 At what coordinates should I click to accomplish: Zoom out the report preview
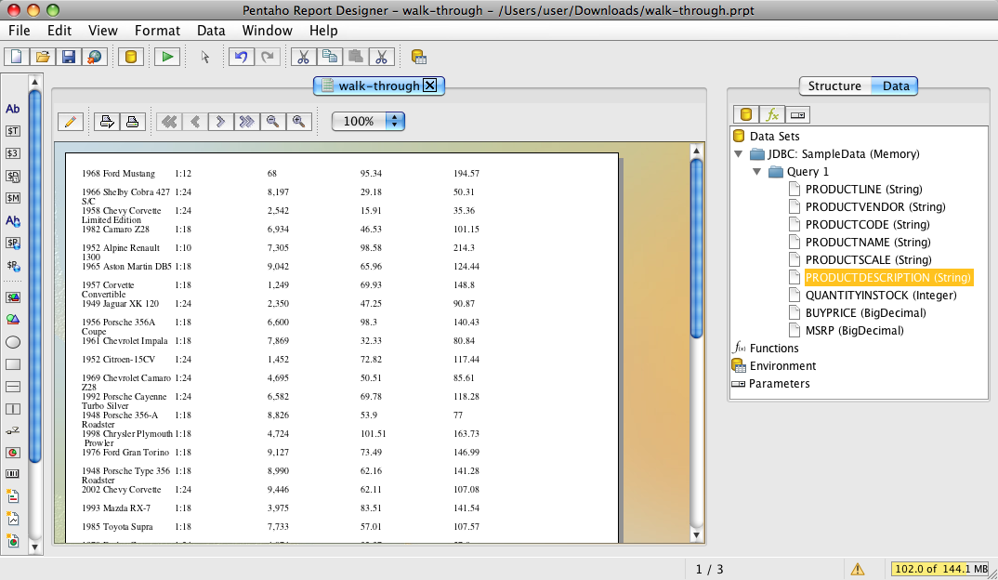pyautogui.click(x=272, y=122)
